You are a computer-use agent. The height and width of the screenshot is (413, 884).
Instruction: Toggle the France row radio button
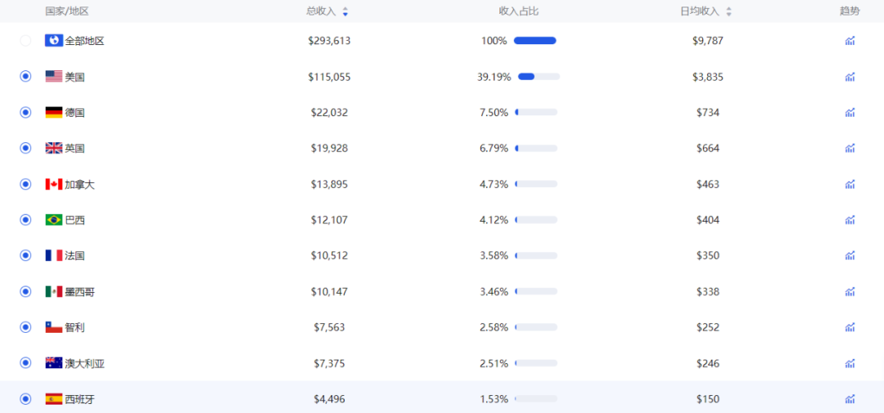click(25, 255)
